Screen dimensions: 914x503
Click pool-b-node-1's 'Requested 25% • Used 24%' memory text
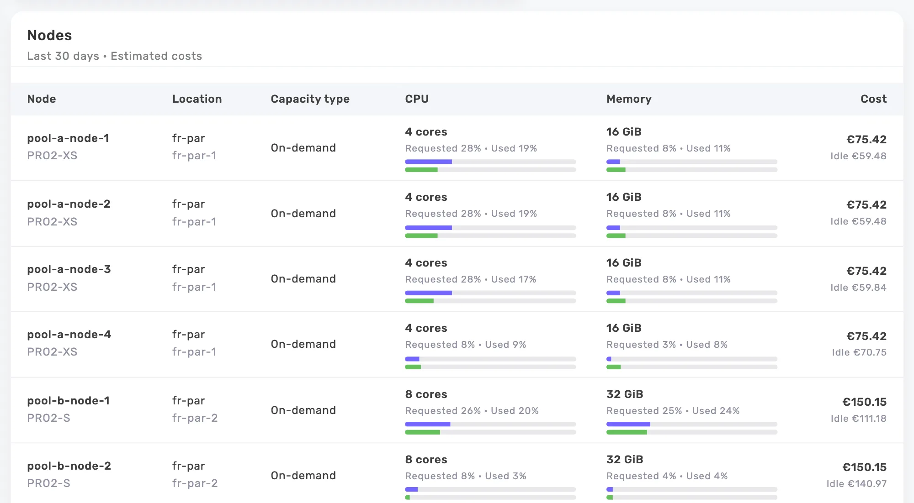pyautogui.click(x=673, y=411)
